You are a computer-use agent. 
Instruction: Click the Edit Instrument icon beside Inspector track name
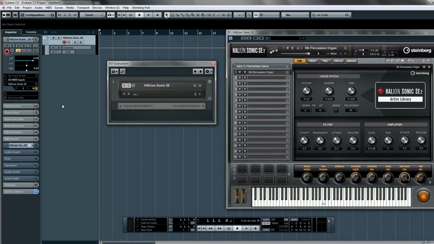click(36, 39)
